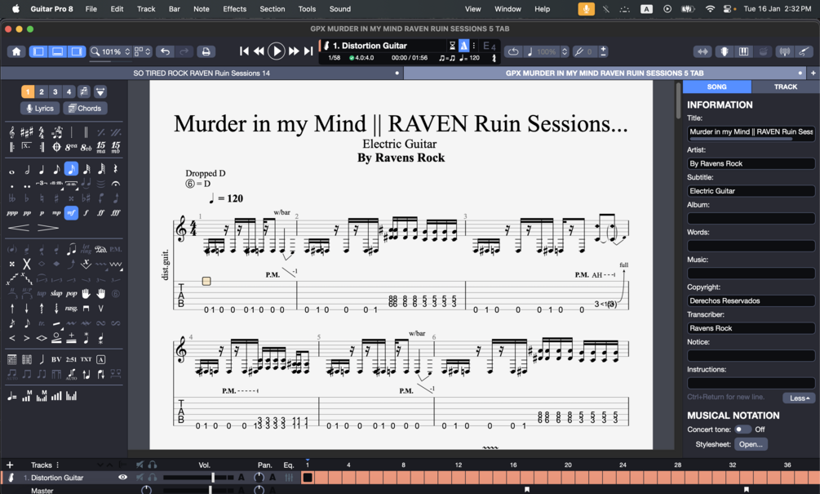Screen dimensions: 820x494
Task: Select voice 2 for editing
Action: (x=42, y=91)
